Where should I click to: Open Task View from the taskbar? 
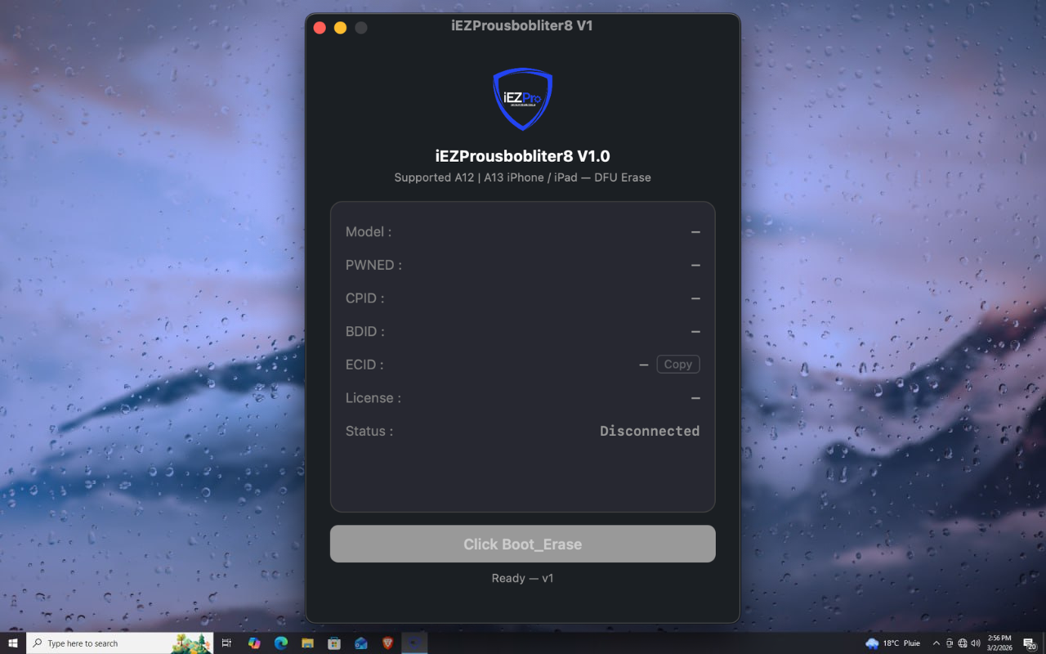click(227, 643)
